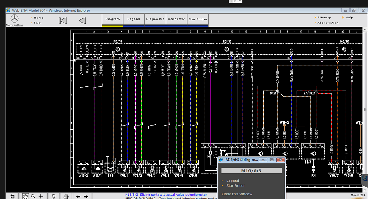Screen dimensions: 368x199
Task: Select the magnifier zoom tool
Action: click(33, 196)
